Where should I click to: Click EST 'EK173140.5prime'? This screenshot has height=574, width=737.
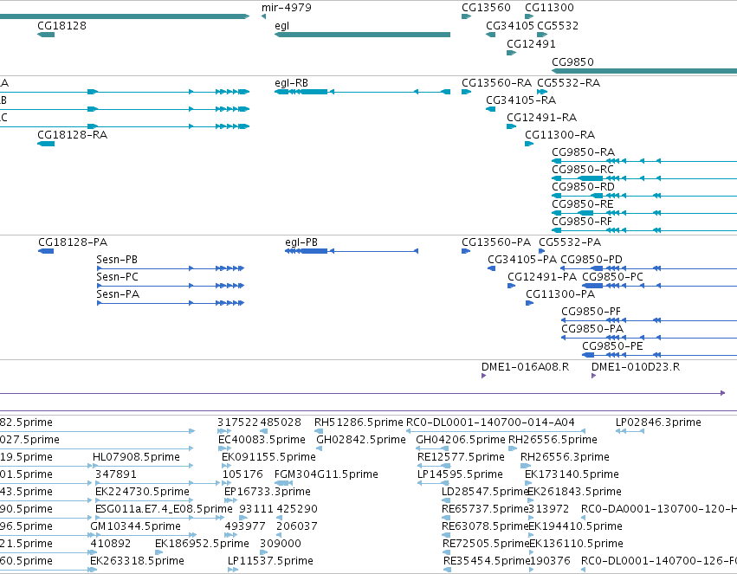[x=572, y=475]
